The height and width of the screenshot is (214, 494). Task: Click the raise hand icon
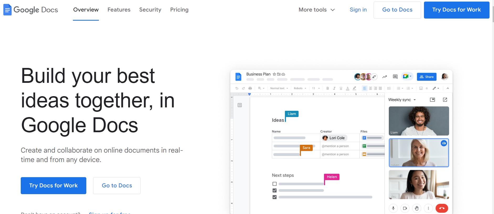pos(417,208)
